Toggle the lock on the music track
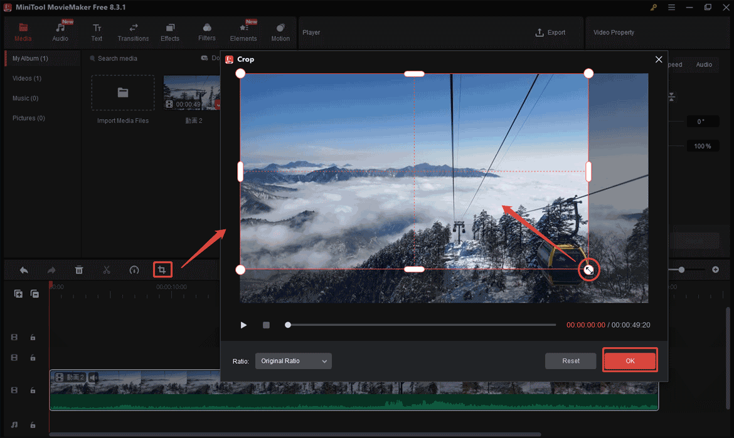734x438 pixels. tap(33, 425)
